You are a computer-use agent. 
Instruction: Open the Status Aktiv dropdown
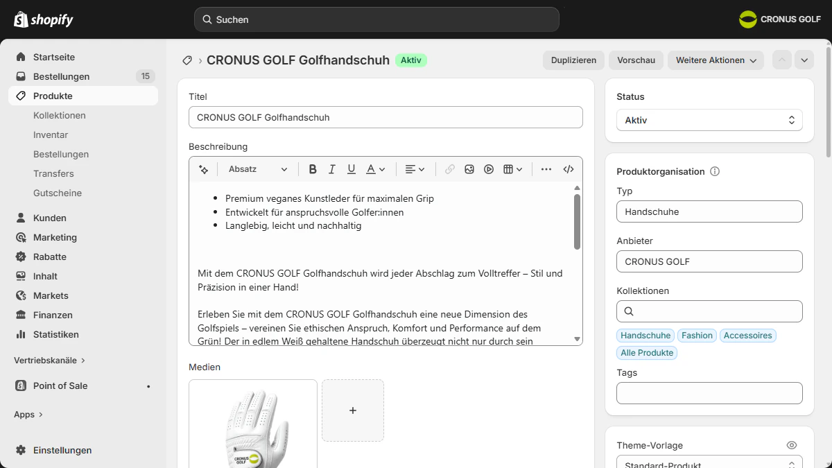pyautogui.click(x=709, y=120)
